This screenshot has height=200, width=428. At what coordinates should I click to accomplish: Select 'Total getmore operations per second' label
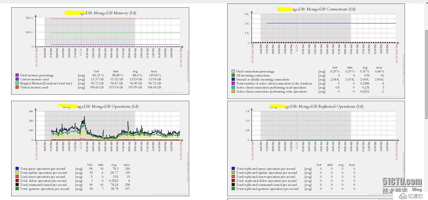click(x=45, y=189)
